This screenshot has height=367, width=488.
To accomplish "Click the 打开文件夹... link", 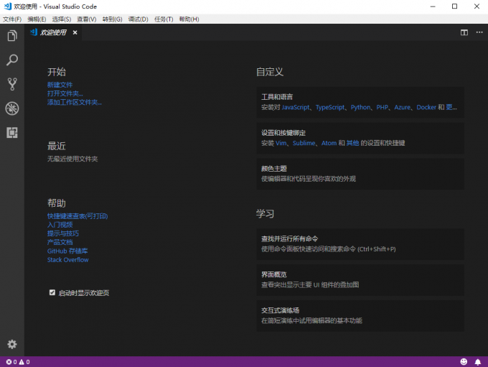I will 65,93.
